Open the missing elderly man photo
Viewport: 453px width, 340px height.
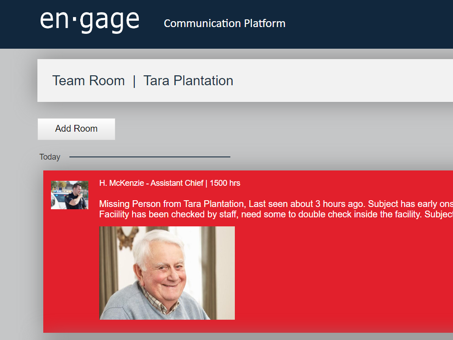click(167, 273)
